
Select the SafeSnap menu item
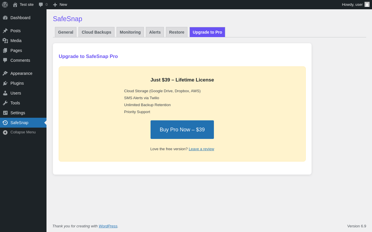pos(23,123)
